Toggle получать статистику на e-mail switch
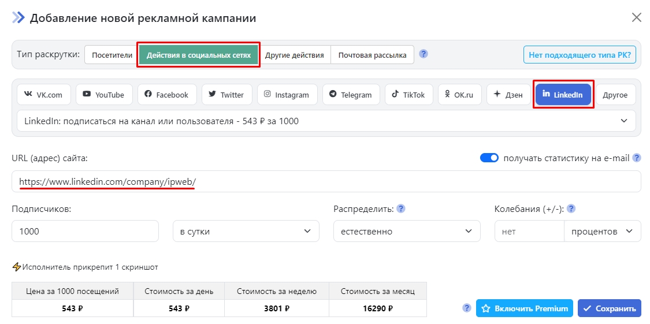This screenshot has height=324, width=650. click(x=489, y=158)
